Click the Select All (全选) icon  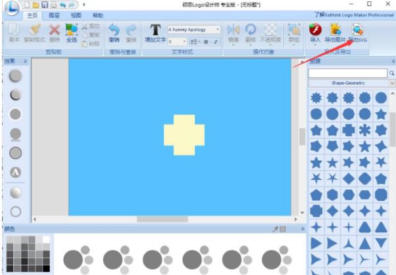coord(72,30)
